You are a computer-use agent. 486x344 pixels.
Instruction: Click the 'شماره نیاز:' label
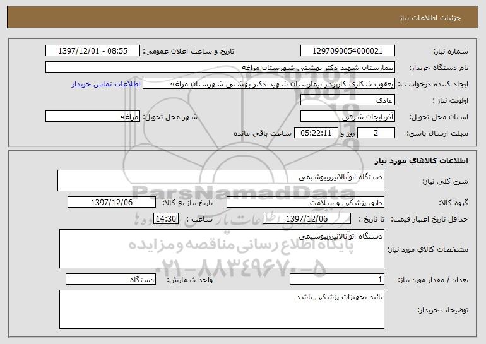coord(451,52)
